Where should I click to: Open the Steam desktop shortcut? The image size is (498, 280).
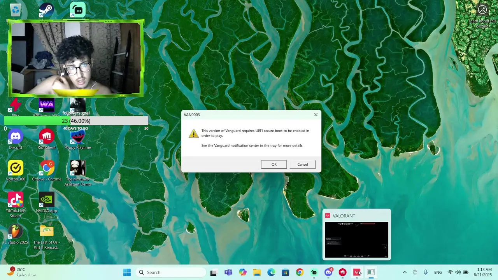click(47, 10)
